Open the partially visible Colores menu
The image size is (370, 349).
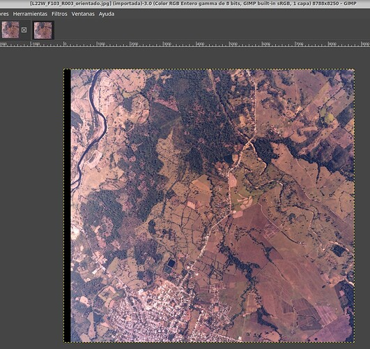4,14
